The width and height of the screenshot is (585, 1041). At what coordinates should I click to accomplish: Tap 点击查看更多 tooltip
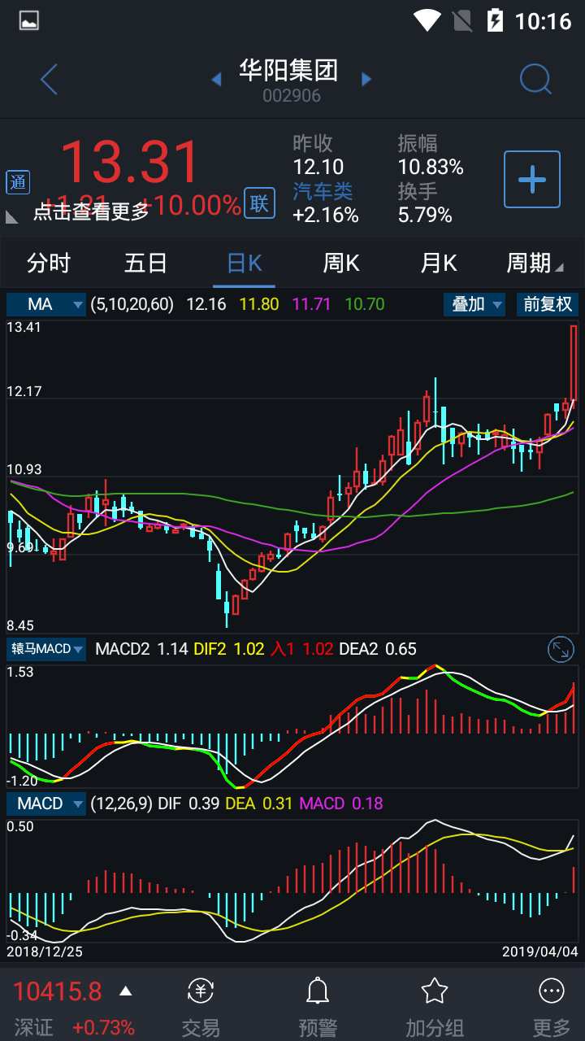click(x=91, y=211)
